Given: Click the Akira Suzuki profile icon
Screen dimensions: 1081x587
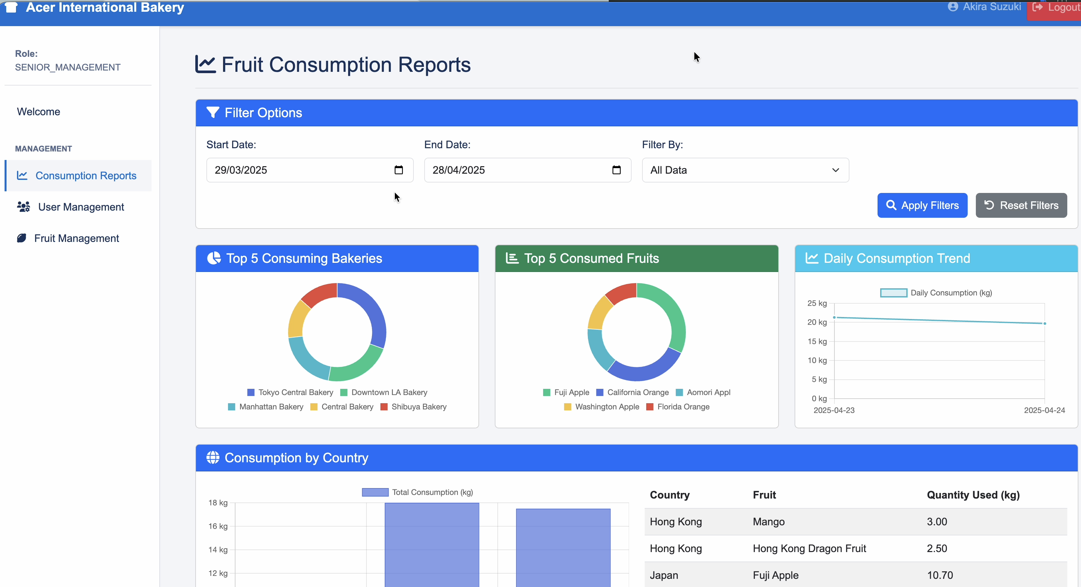Looking at the screenshot, I should 953,7.
